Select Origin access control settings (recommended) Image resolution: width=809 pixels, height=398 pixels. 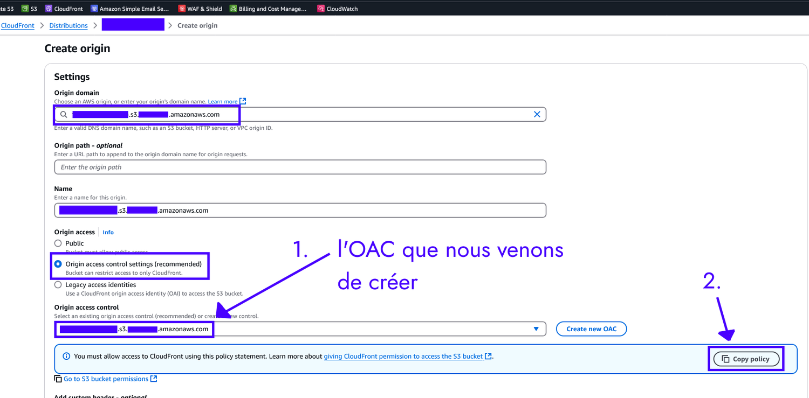(58, 264)
